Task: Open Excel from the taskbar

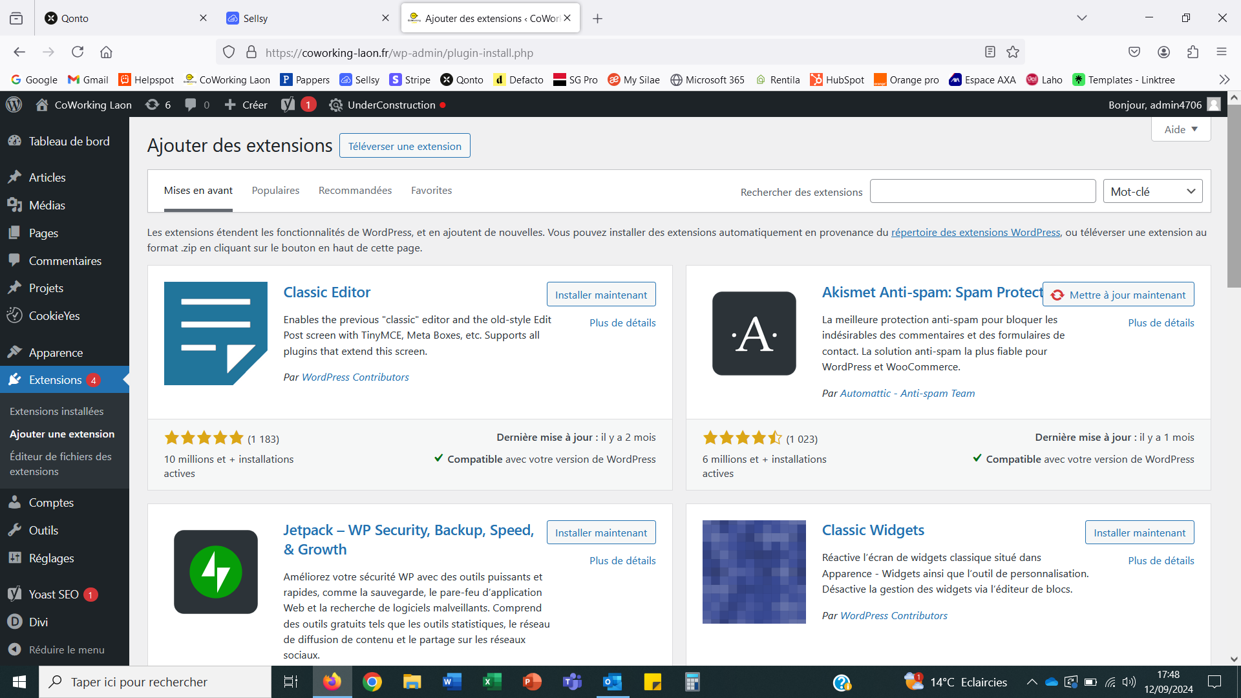Action: [x=492, y=682]
